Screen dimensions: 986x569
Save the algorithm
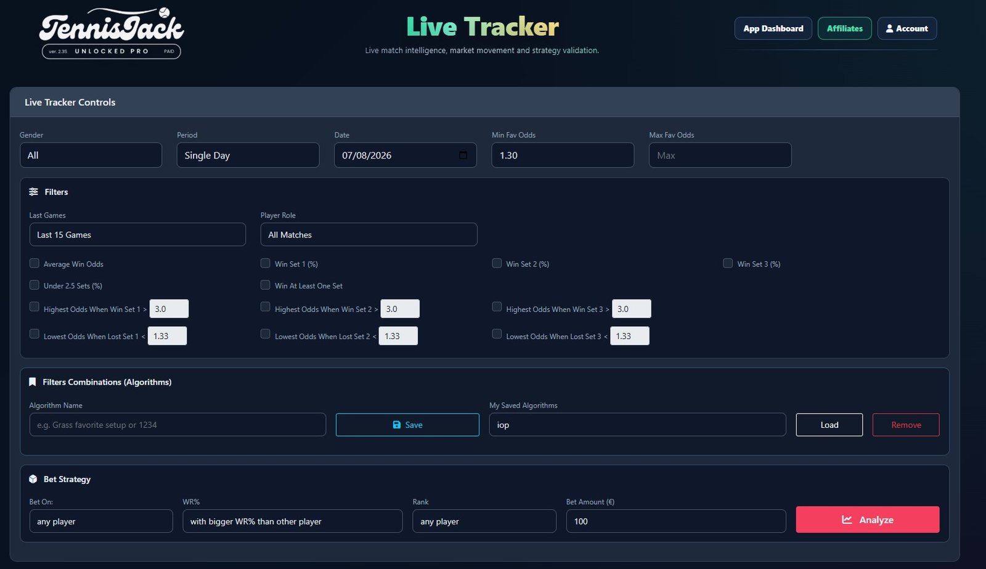(x=407, y=425)
